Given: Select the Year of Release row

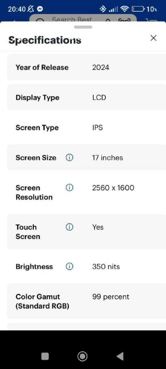Looking at the screenshot, I should click(87, 67).
